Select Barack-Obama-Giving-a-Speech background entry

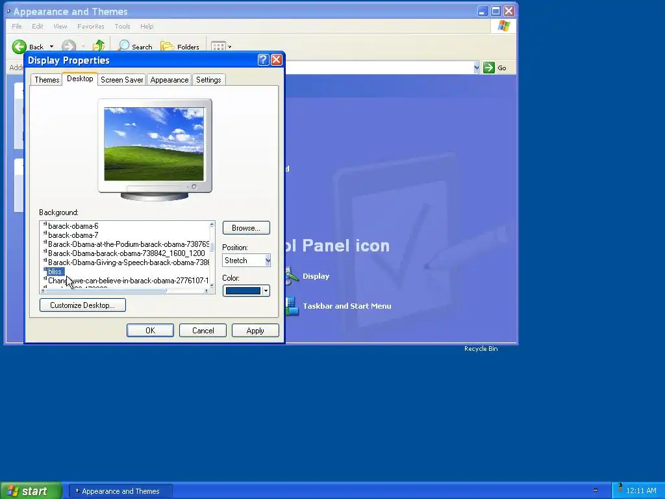click(127, 262)
